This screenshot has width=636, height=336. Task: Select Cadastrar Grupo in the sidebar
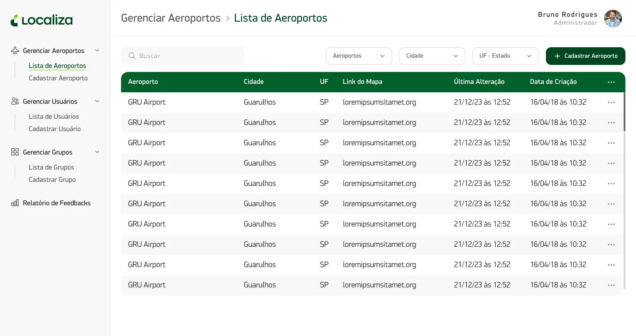tap(52, 180)
